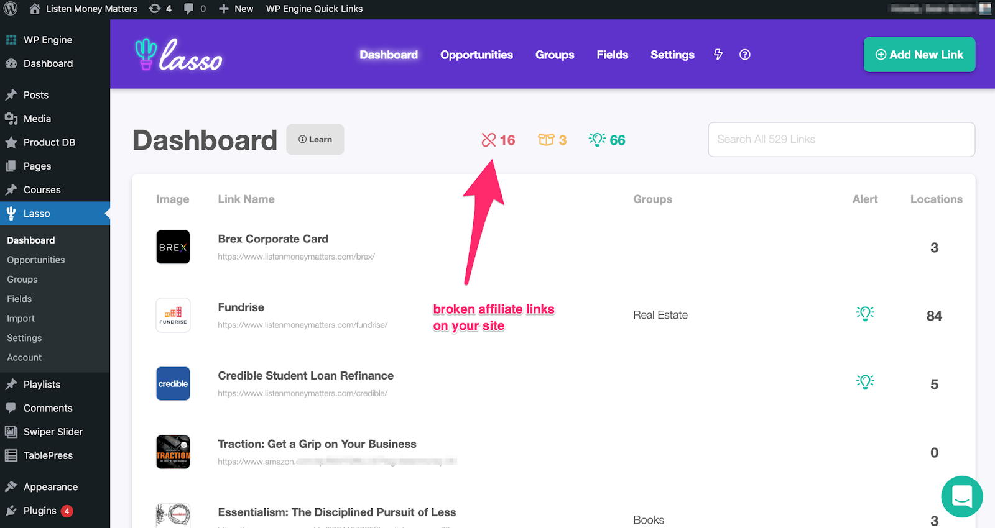Image resolution: width=995 pixels, height=528 pixels.
Task: Click the 5 locations count for Credible
Action: [934, 385]
